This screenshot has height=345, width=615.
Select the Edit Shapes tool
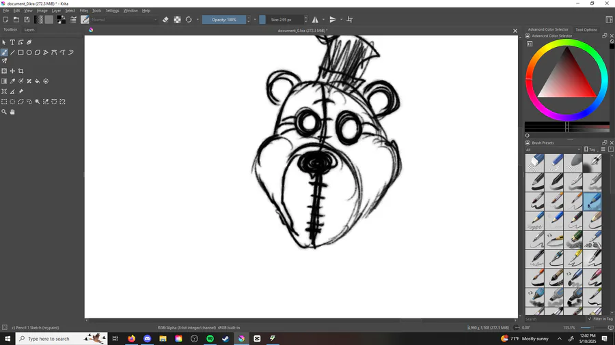click(x=20, y=42)
